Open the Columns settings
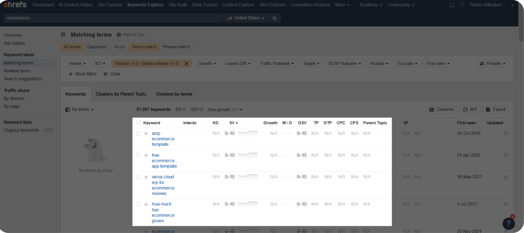 (442, 109)
